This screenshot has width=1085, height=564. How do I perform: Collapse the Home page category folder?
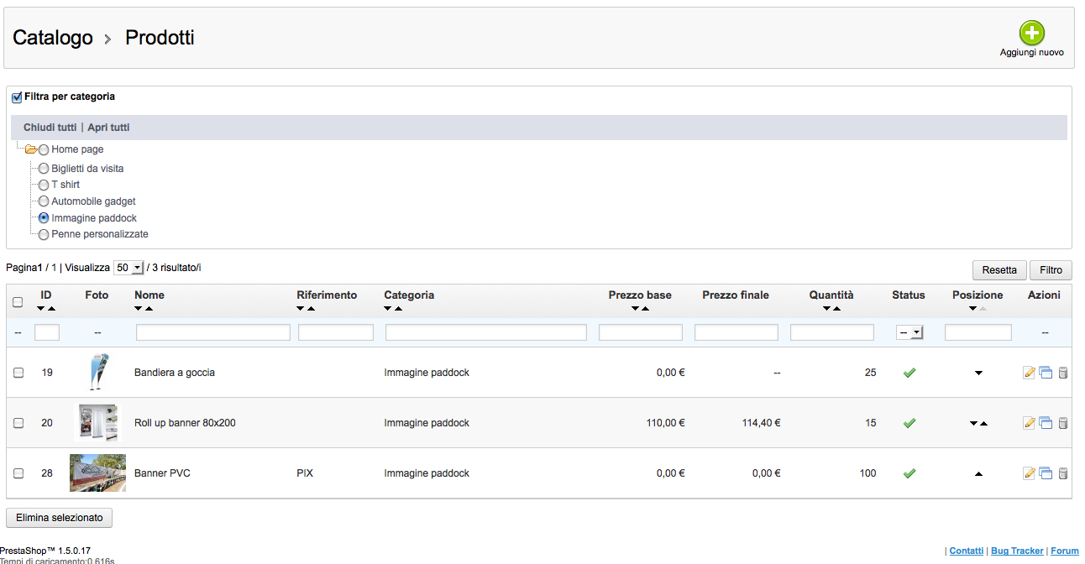tap(30, 149)
